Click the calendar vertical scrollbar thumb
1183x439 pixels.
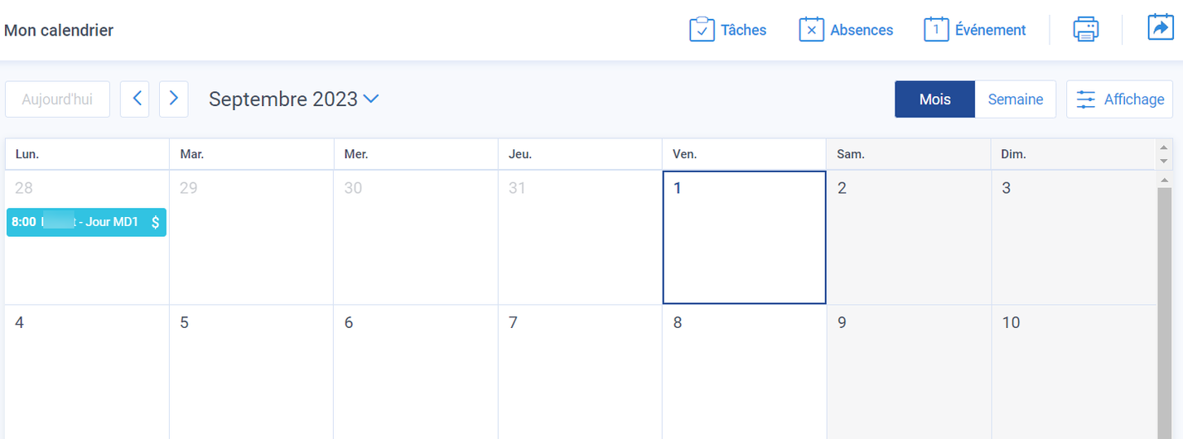pos(1164,311)
